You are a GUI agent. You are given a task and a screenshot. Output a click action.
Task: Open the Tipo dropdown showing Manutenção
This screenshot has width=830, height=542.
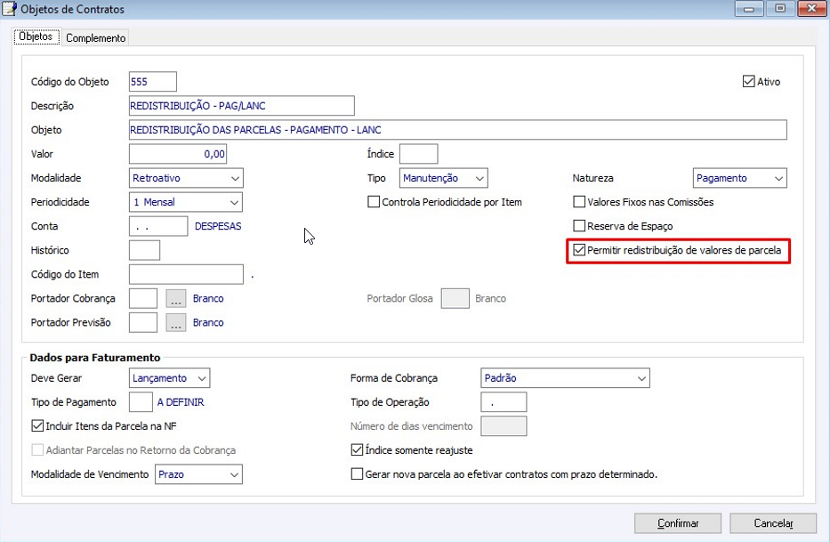coord(444,178)
